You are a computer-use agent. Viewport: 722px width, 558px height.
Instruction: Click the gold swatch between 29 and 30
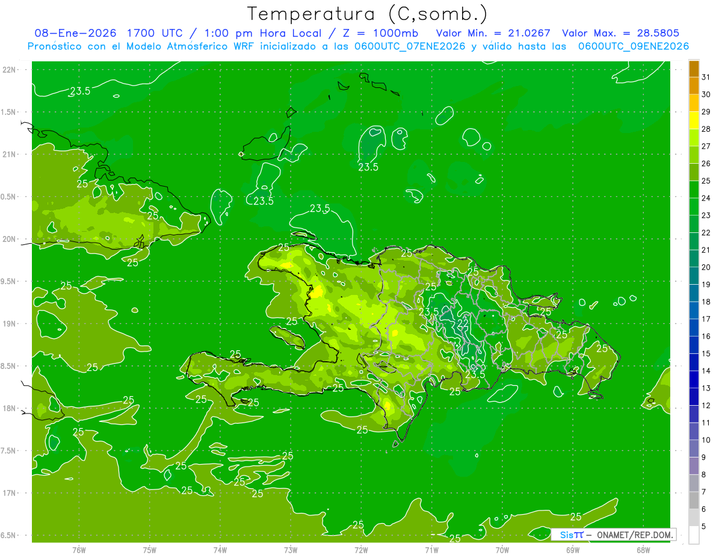click(x=694, y=104)
